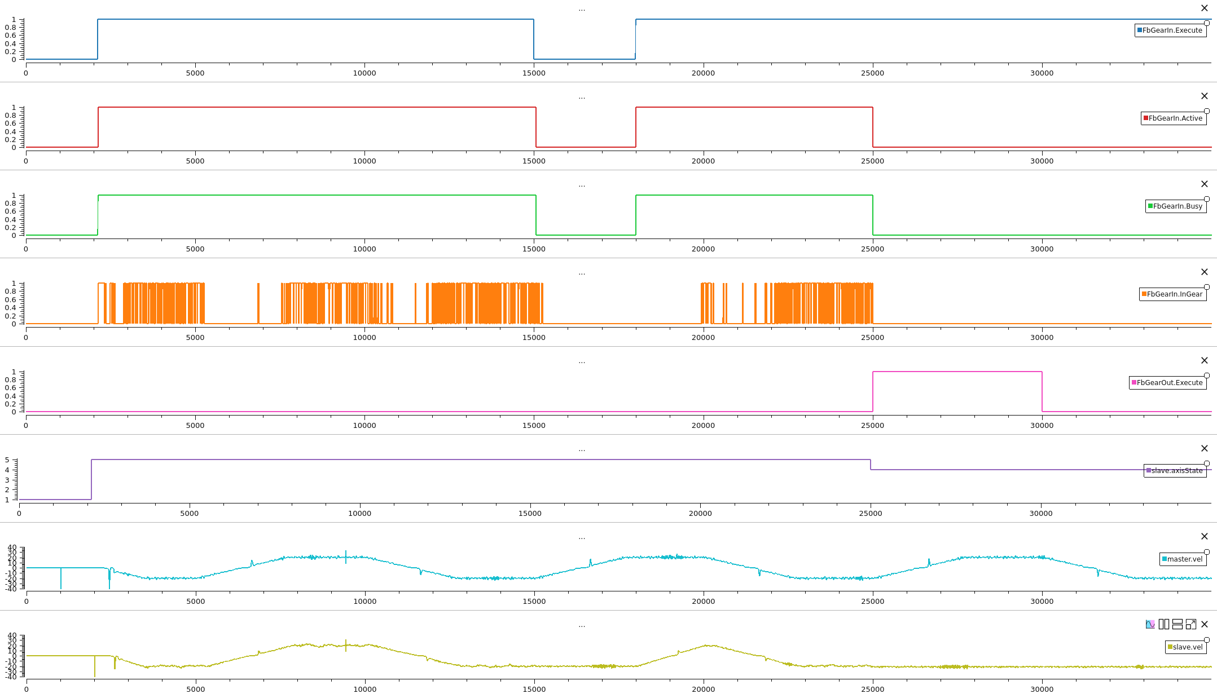This screenshot has width=1217, height=698.
Task: Split slave.vel plot vertically (two rows icon)
Action: (1177, 624)
